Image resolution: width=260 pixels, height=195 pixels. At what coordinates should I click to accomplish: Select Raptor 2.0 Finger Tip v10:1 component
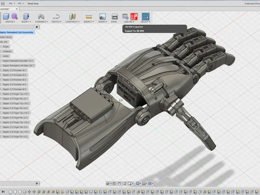(15, 94)
